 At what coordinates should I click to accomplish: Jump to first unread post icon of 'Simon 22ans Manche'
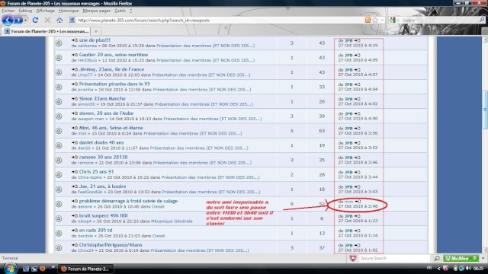click(75, 98)
